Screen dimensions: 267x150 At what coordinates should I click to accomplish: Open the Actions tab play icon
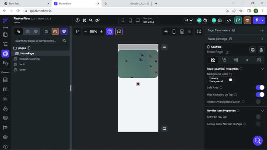tap(247, 60)
